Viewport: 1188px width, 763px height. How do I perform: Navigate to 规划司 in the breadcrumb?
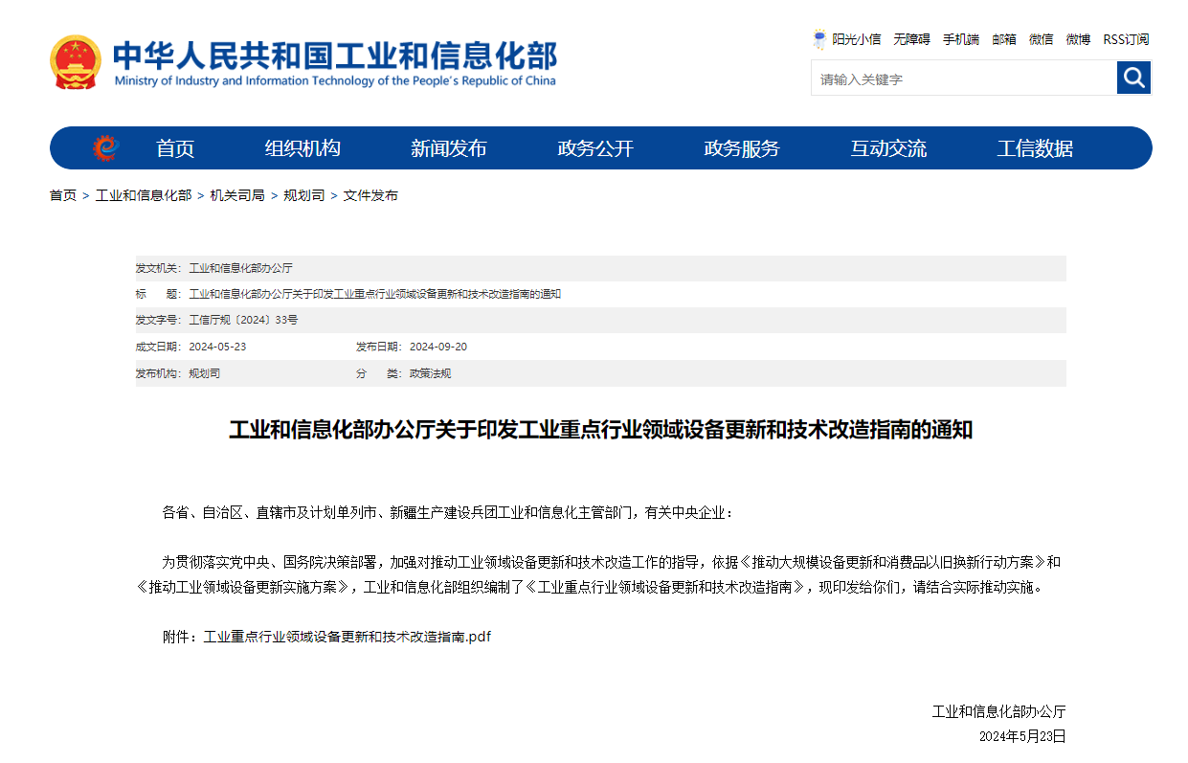coord(302,195)
